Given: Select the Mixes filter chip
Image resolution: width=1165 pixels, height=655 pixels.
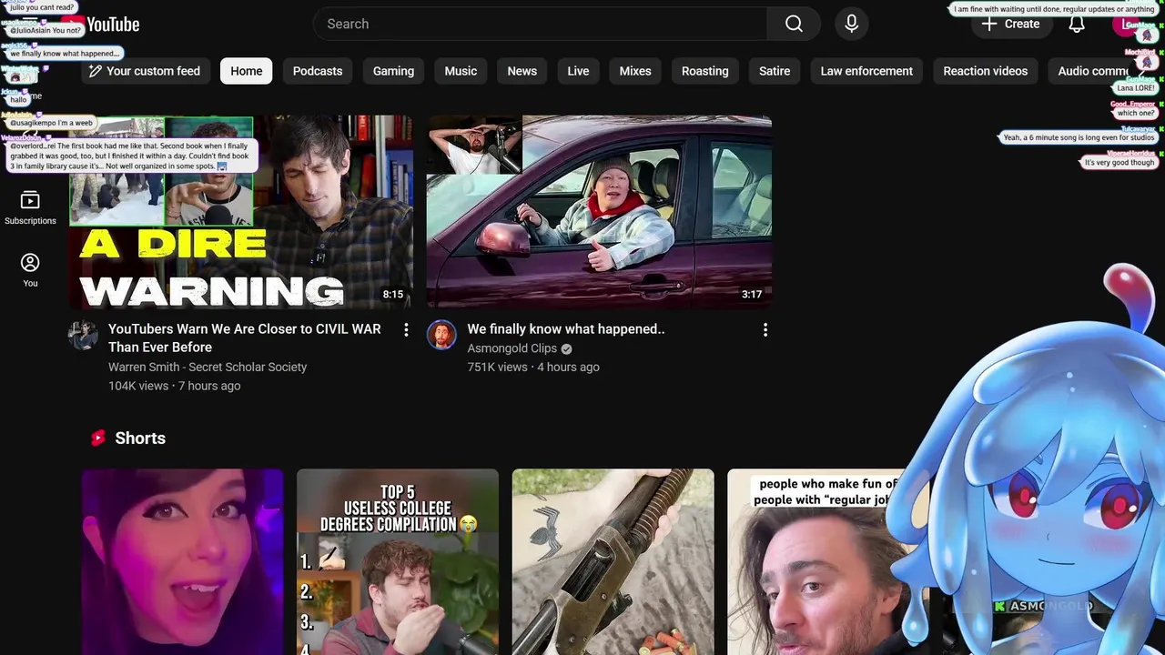Looking at the screenshot, I should click(x=635, y=71).
